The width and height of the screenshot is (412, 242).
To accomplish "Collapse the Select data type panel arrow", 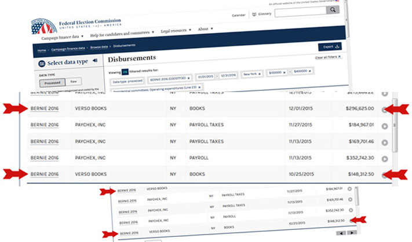I will [95, 61].
